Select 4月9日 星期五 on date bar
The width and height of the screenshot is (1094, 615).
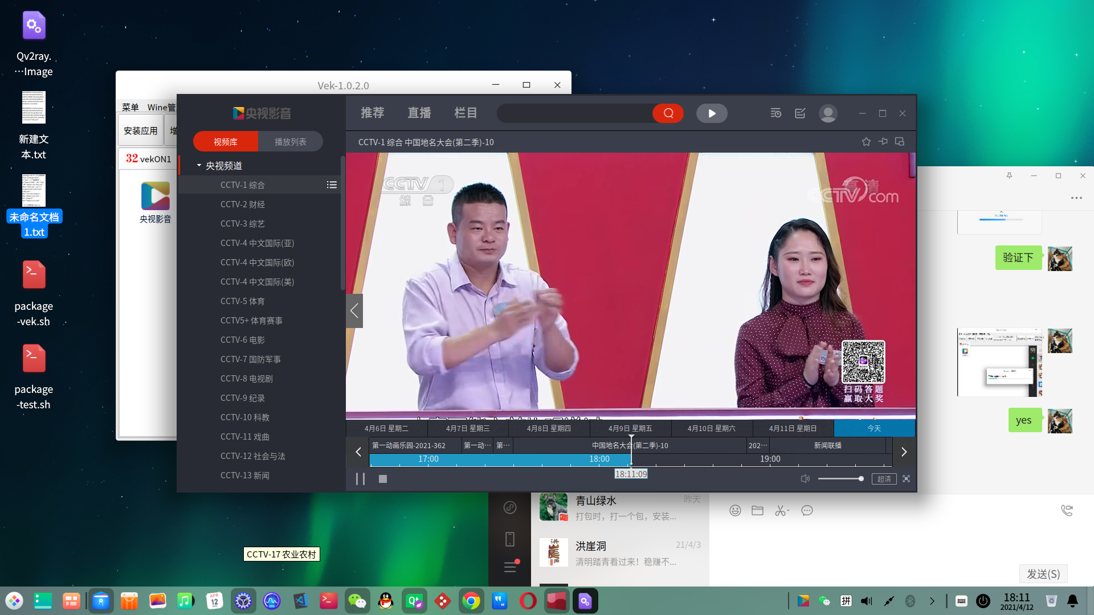click(630, 428)
